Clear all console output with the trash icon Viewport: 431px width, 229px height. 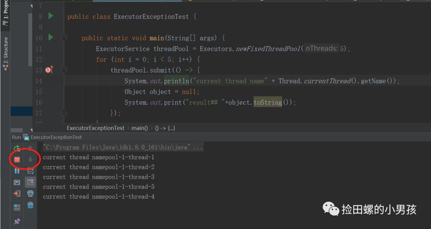point(30,205)
